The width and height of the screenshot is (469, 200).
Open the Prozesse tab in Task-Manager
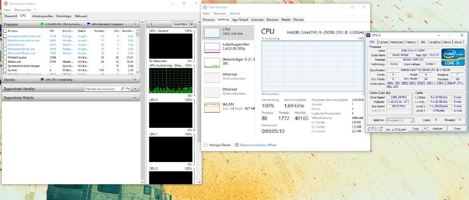[x=209, y=20]
